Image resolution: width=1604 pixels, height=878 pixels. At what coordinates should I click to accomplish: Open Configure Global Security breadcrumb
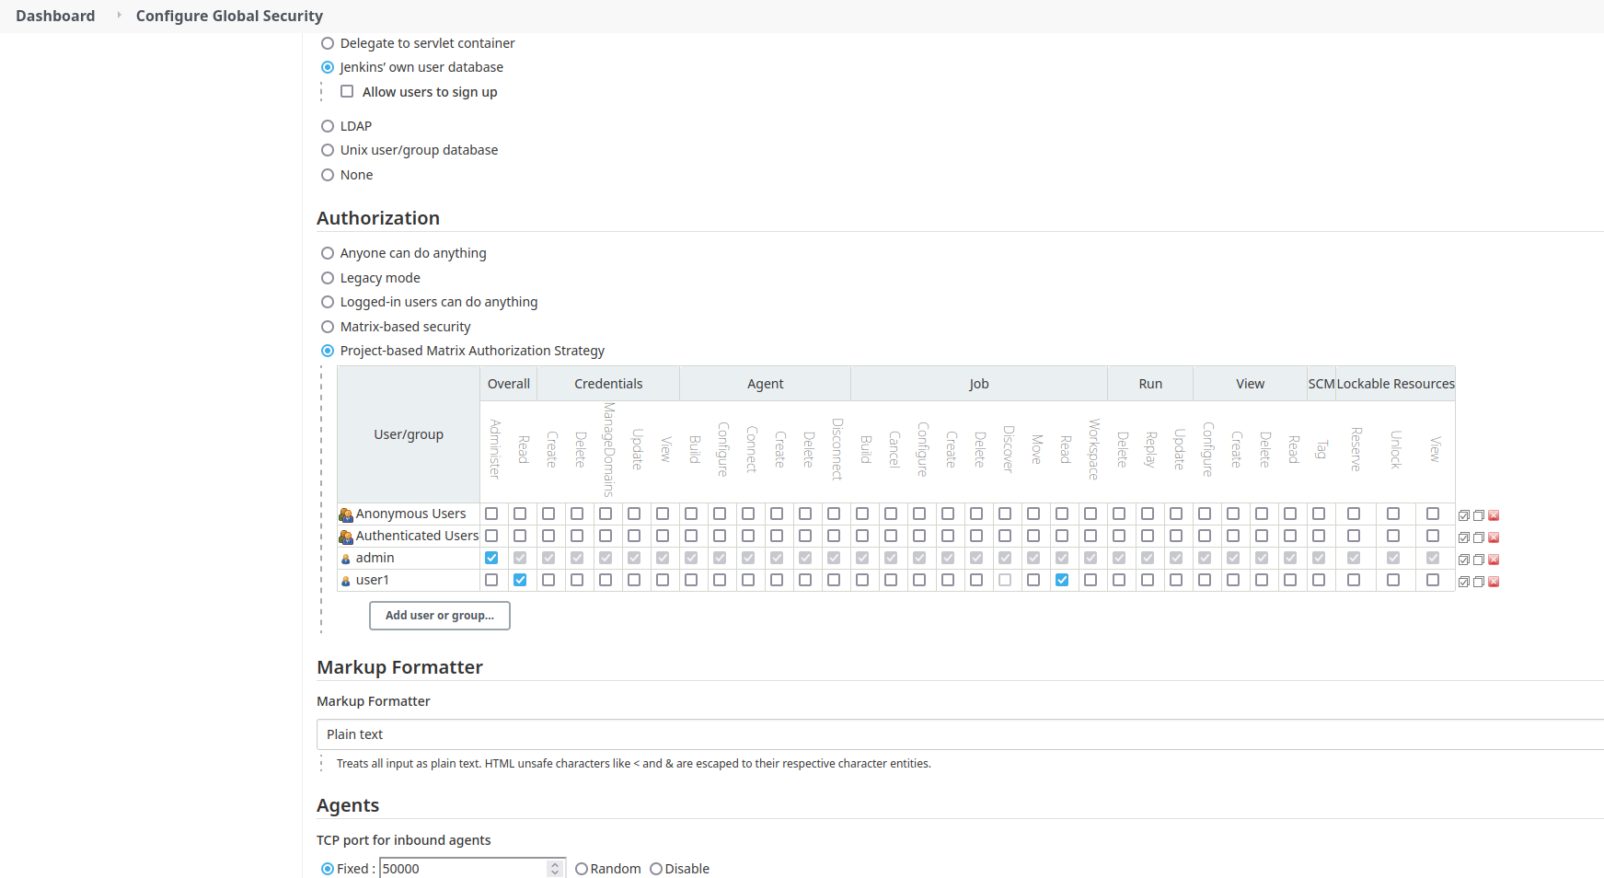(229, 16)
